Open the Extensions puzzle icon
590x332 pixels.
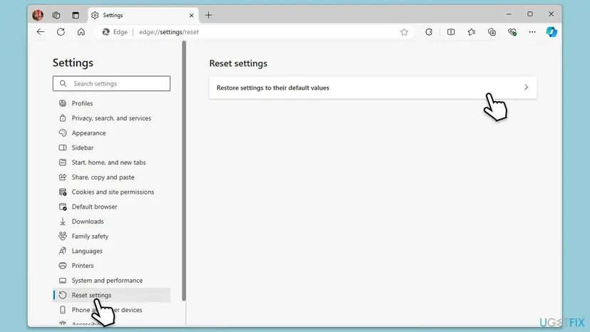(428, 32)
